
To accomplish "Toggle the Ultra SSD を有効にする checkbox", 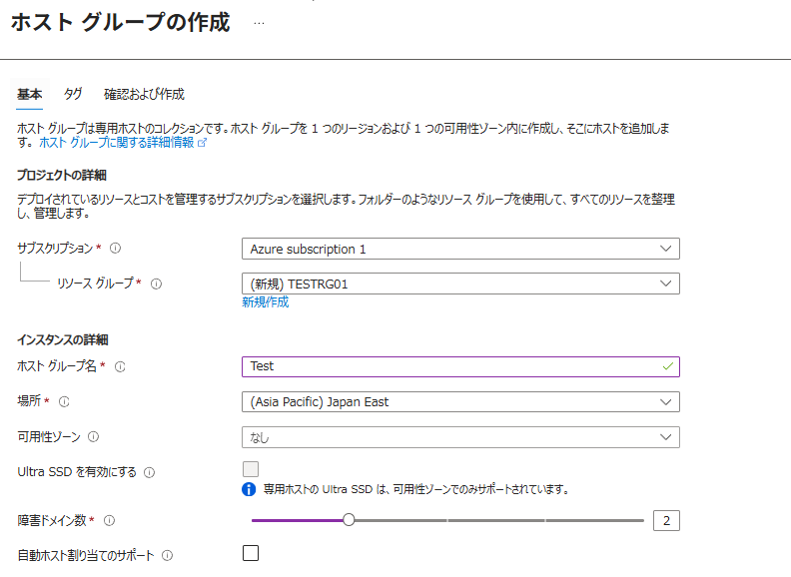I will pos(251,469).
